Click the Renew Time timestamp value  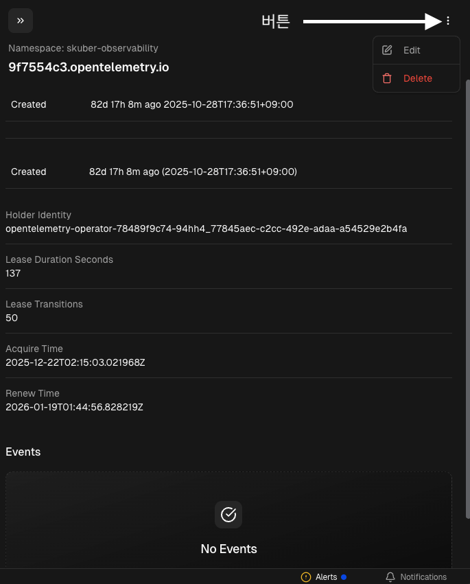[74, 407]
